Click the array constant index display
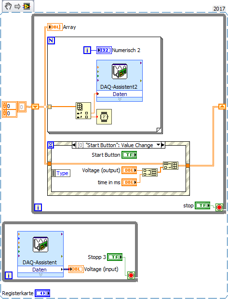Viewport: 228px width, 299px height. (x=22, y=107)
